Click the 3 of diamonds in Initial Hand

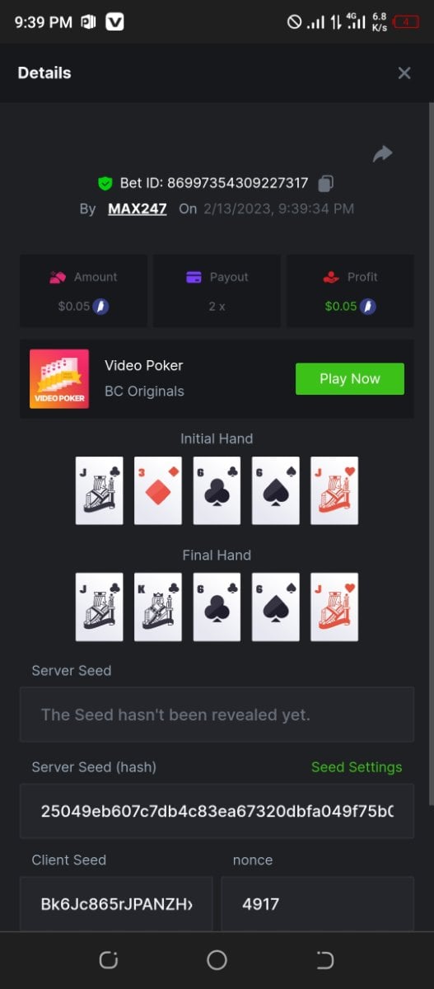158,490
